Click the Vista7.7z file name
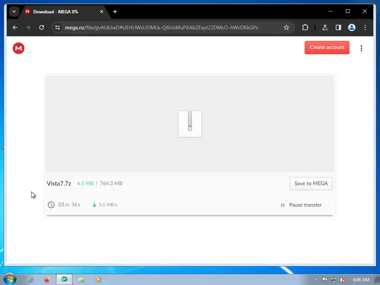Image resolution: width=380 pixels, height=285 pixels. click(x=59, y=183)
